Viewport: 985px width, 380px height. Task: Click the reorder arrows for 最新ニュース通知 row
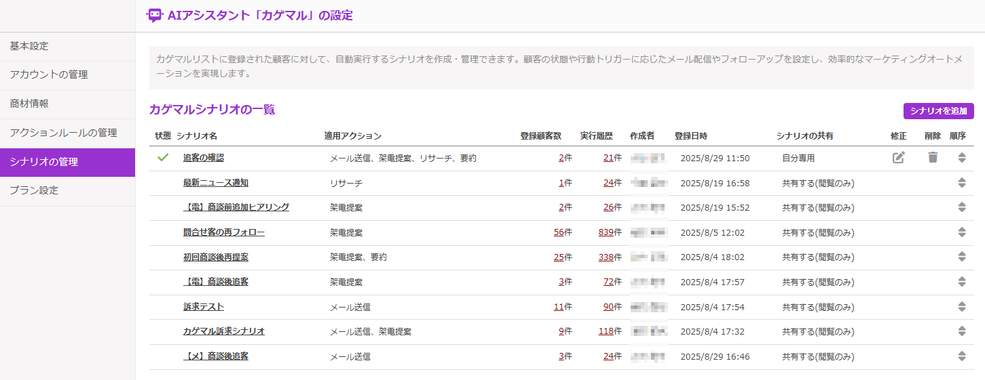962,183
